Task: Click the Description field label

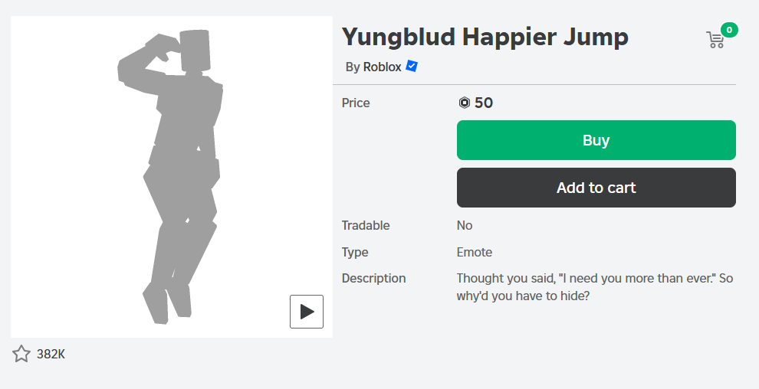Action: point(373,278)
